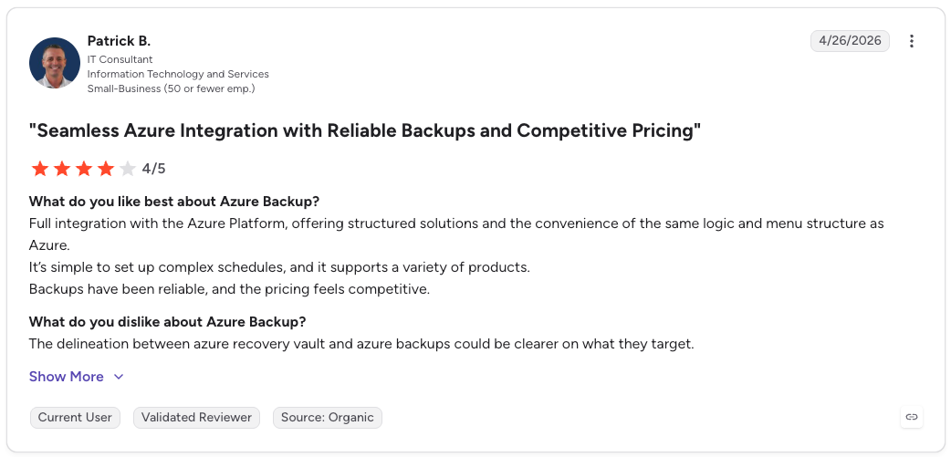Click the IT Consultant job title text
This screenshot has height=457, width=951.
[120, 59]
